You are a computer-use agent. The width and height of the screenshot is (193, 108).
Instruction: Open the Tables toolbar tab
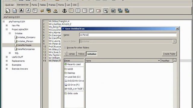click(43, 5)
